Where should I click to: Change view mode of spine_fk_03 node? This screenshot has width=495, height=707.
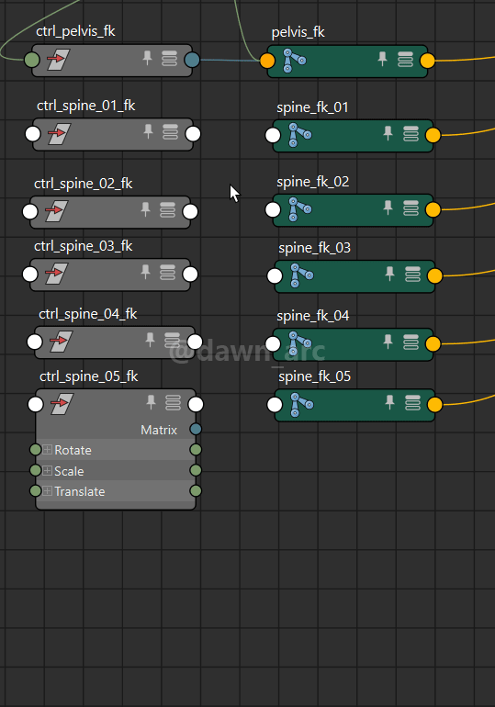[x=412, y=275]
